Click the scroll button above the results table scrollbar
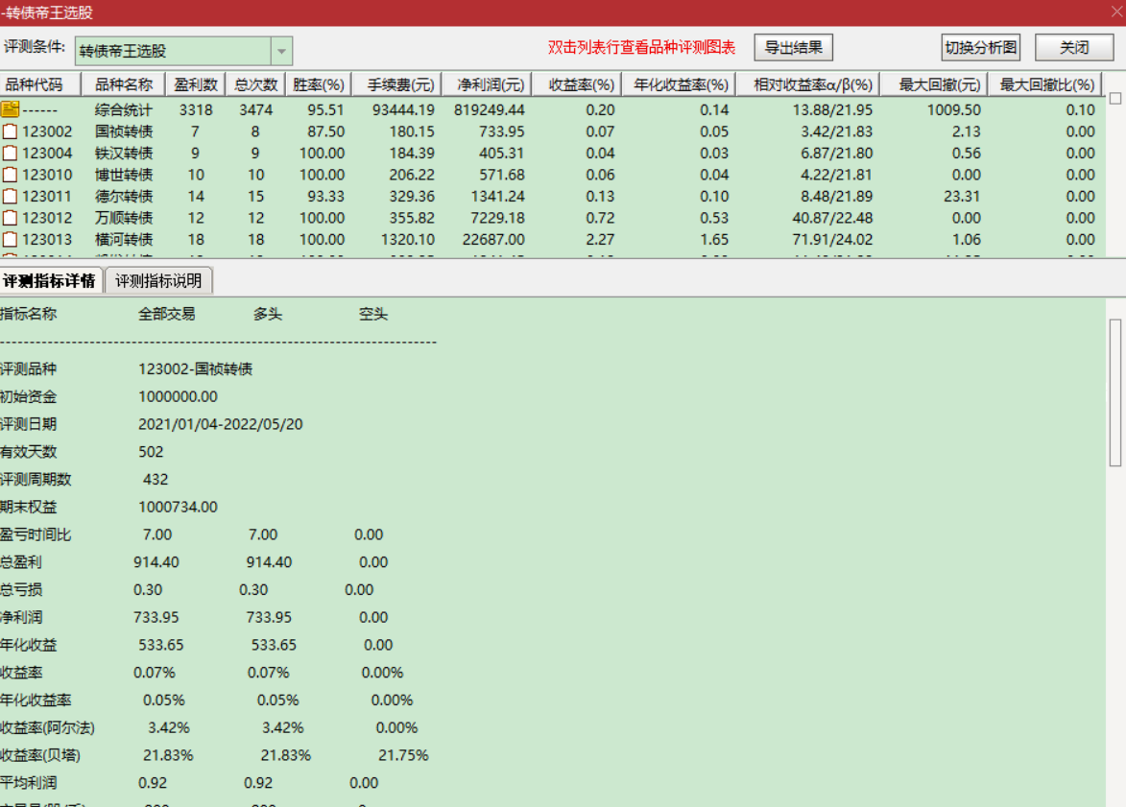This screenshot has height=807, width=1126. coord(1115,99)
